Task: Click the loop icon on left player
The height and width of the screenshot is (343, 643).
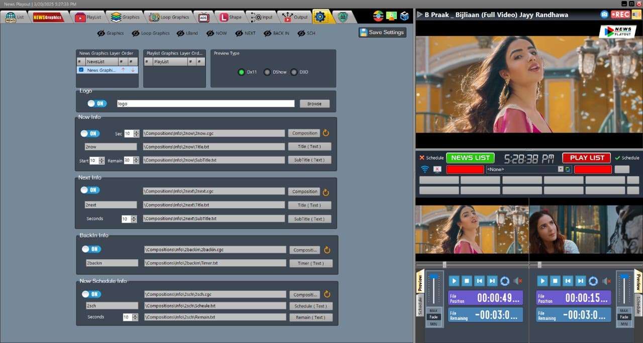Action: [505, 281]
